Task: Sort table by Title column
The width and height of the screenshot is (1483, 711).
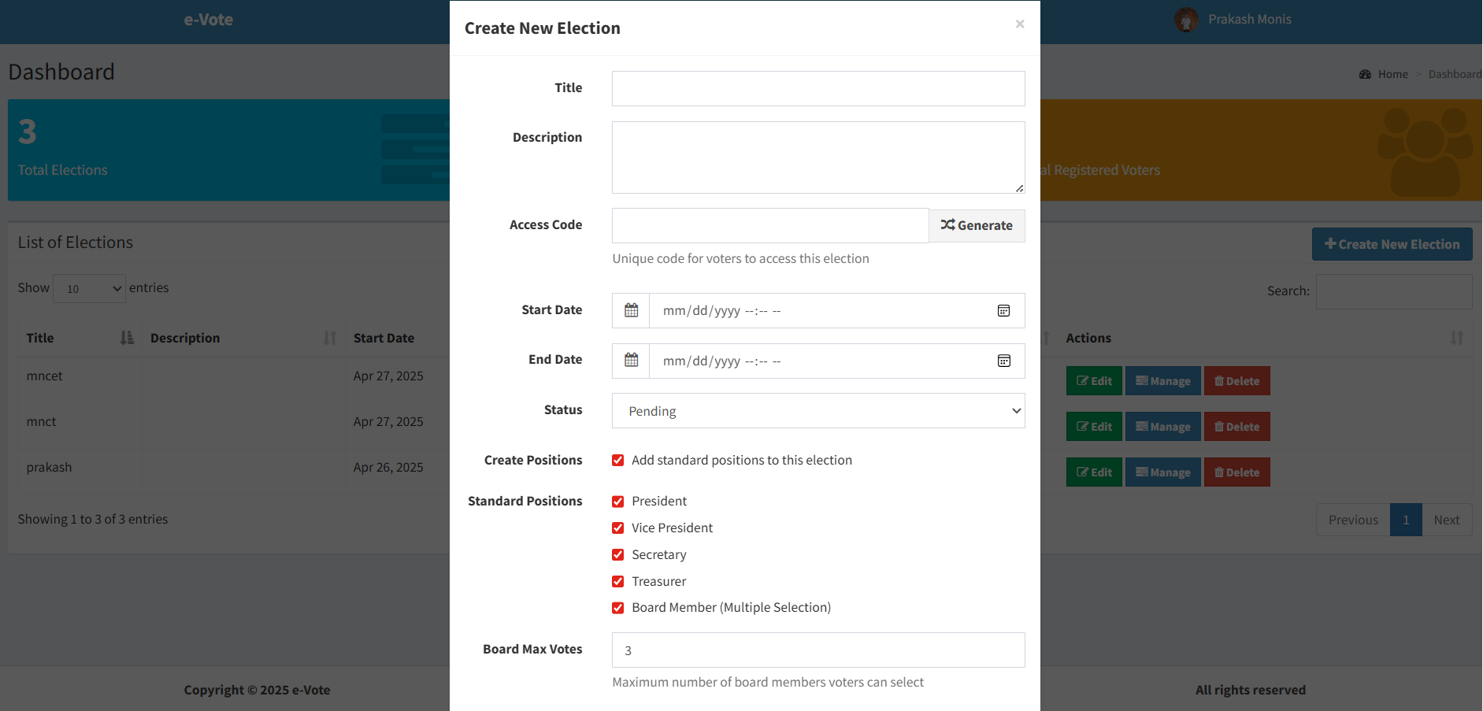Action: point(126,338)
